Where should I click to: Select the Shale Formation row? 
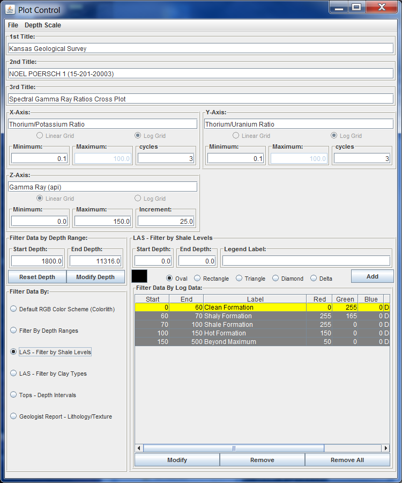tap(262, 325)
